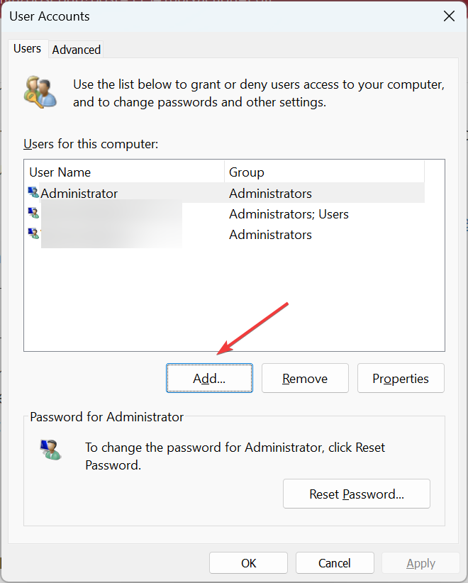
Task: Click the Remove button
Action: pyautogui.click(x=305, y=378)
